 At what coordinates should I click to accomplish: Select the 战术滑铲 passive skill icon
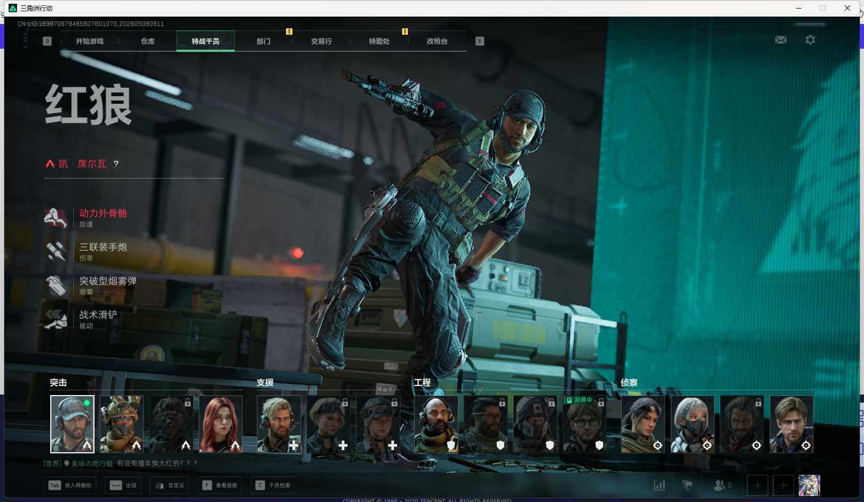pyautogui.click(x=56, y=319)
